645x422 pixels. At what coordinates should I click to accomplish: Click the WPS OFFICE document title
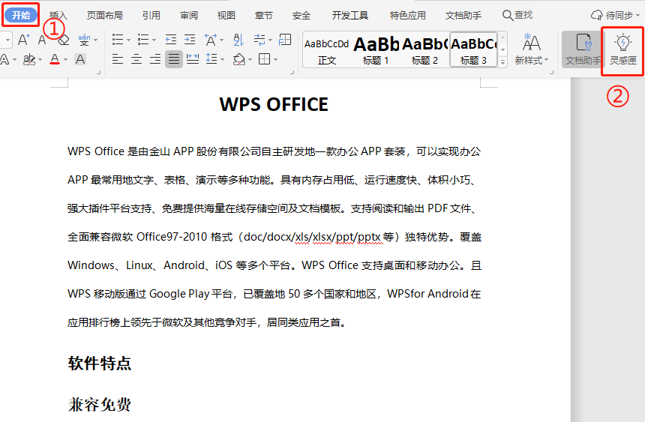274,104
